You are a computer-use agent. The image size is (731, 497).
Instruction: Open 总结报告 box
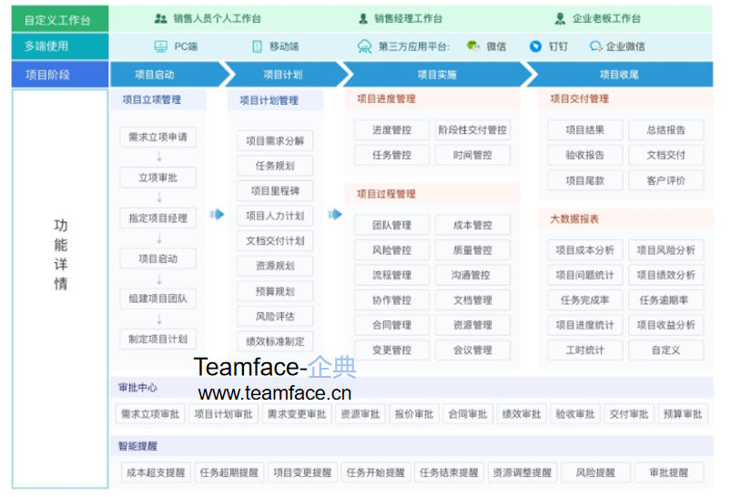(x=666, y=130)
